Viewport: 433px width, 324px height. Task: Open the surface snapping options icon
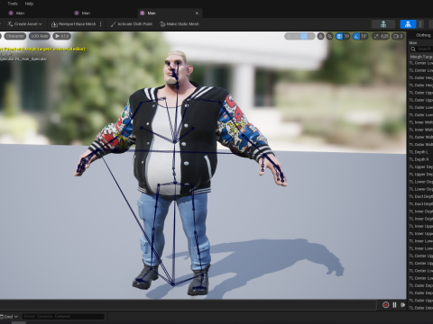tap(330, 36)
